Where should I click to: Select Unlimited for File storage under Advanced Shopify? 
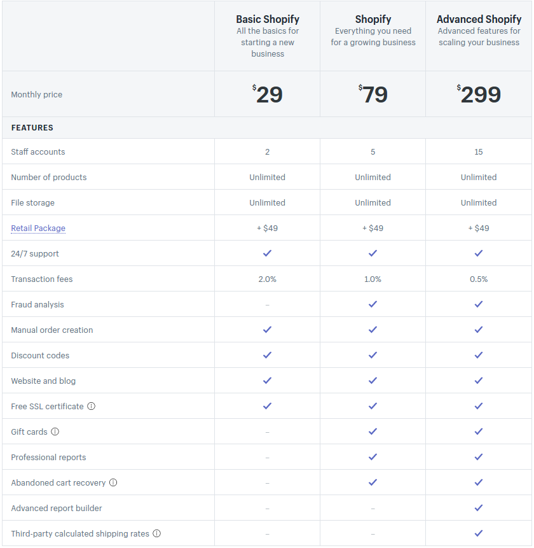click(x=479, y=202)
